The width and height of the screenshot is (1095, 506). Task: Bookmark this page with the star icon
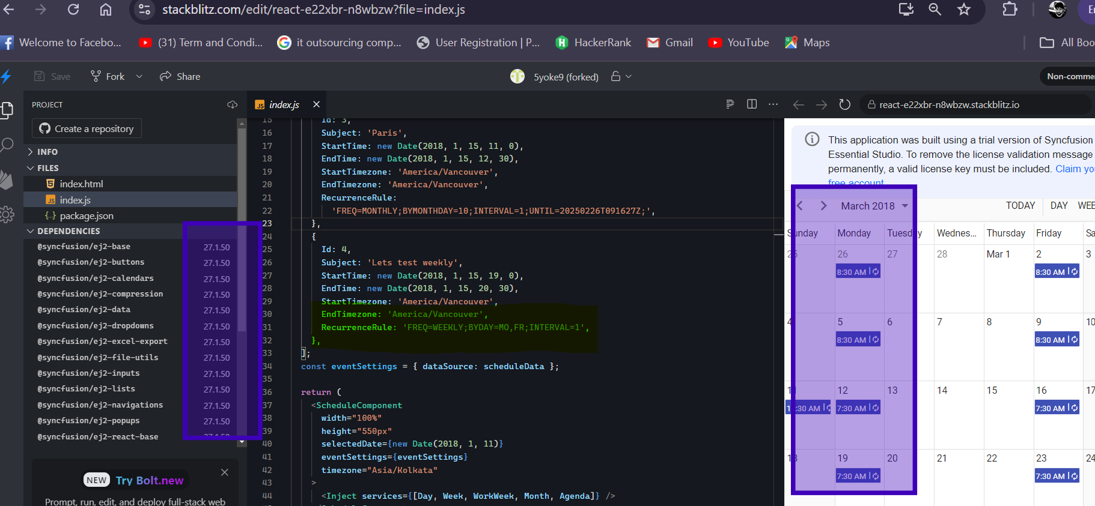click(x=964, y=10)
